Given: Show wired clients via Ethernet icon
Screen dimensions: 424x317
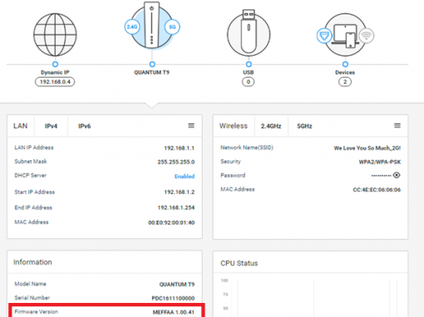Looking at the screenshot, I should pyautogui.click(x=324, y=36).
